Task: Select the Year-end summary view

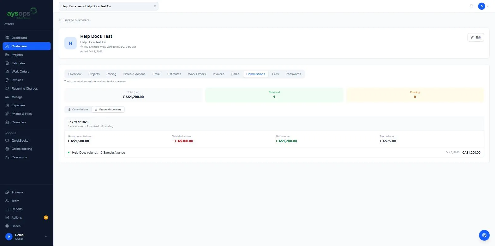Action: (x=108, y=109)
